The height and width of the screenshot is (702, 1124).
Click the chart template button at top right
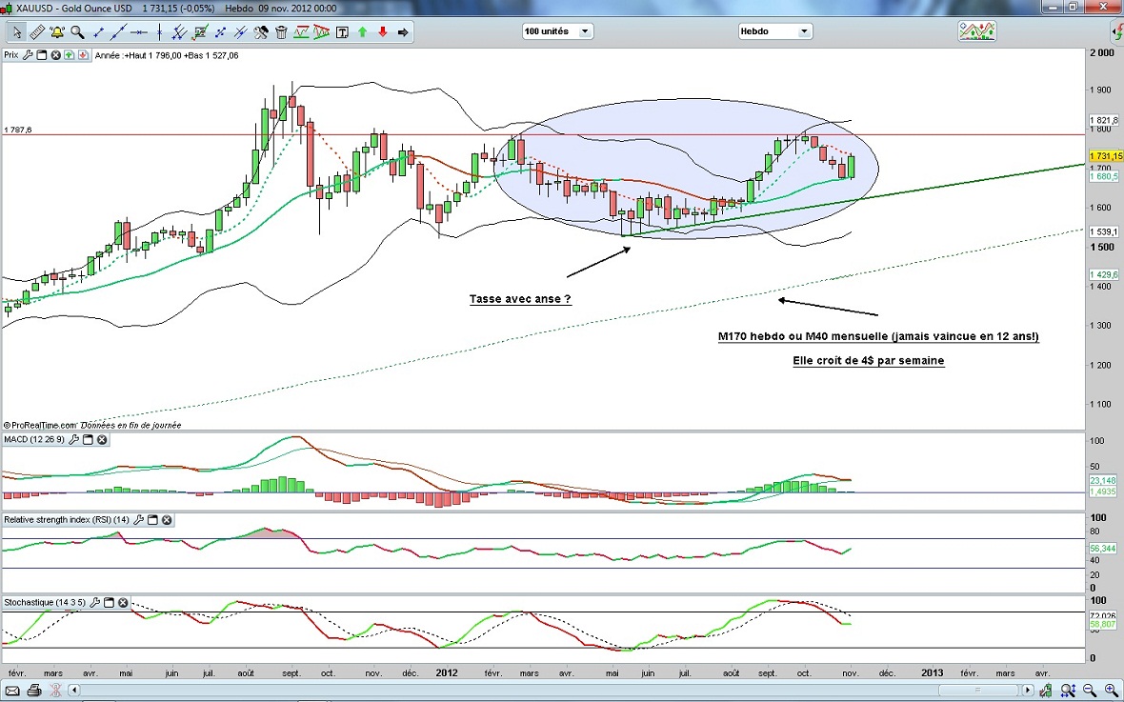pyautogui.click(x=977, y=31)
